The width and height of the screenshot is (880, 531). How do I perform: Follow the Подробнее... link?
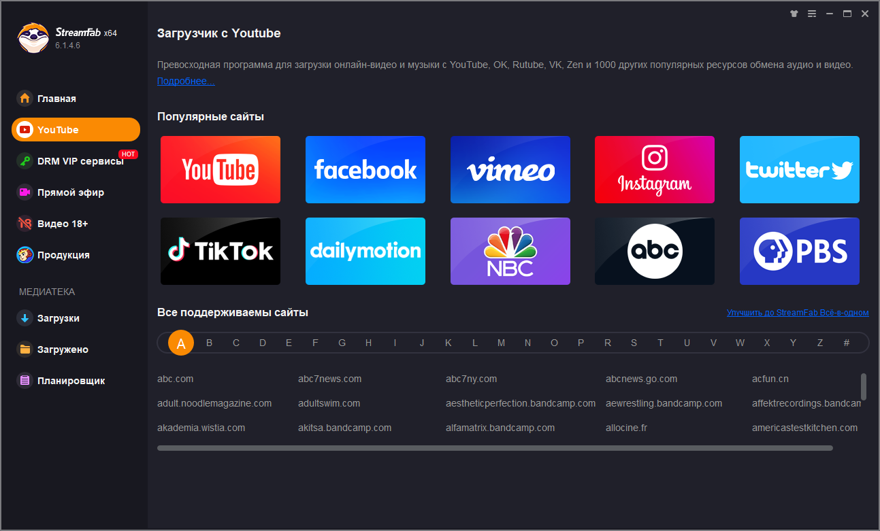(x=186, y=81)
